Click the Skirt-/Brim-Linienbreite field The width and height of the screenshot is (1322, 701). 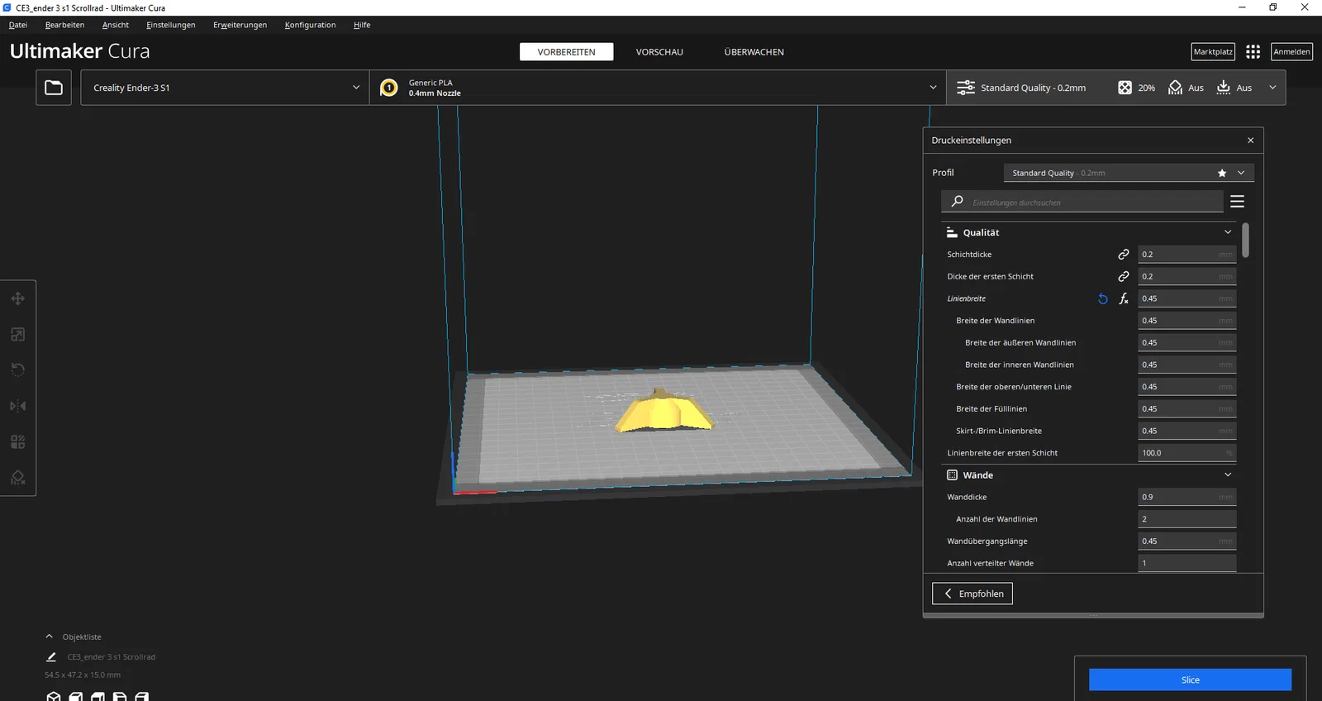coord(1187,431)
